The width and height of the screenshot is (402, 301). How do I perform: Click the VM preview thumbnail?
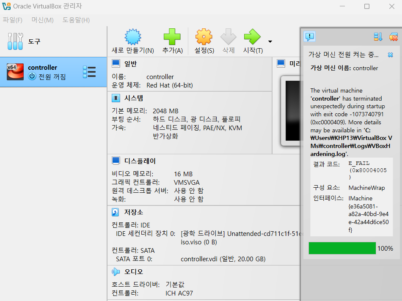[x=292, y=111]
